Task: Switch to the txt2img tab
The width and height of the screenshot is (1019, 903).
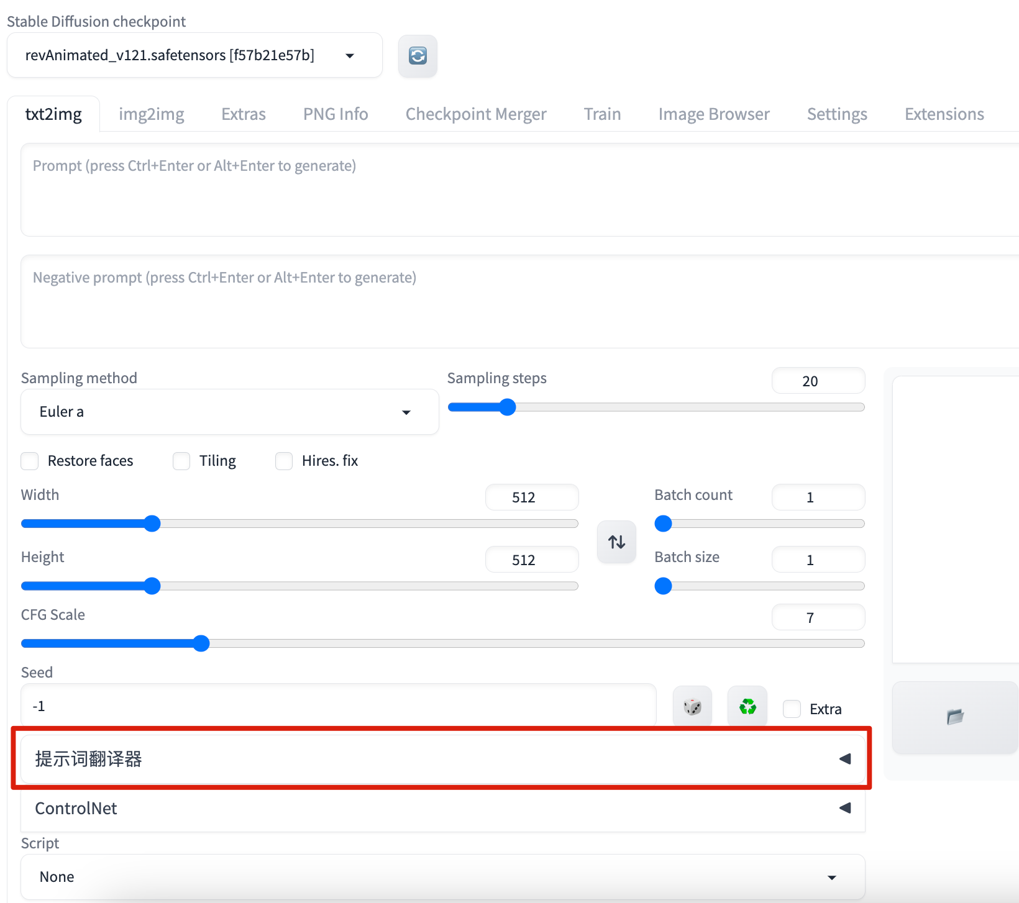Action: pyautogui.click(x=53, y=114)
